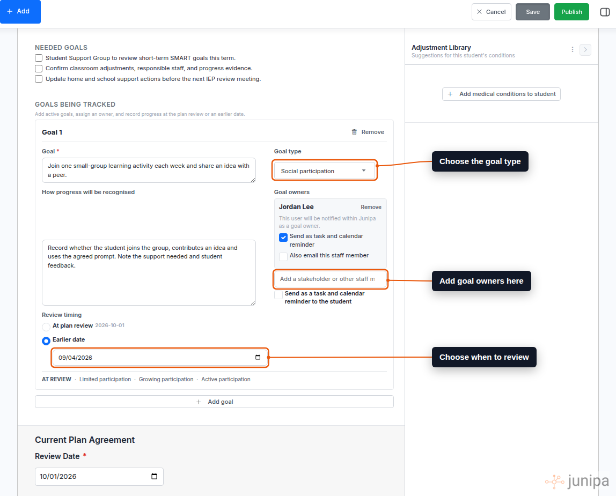Check 'Update home and school support' goal
The height and width of the screenshot is (496, 616).
click(39, 79)
